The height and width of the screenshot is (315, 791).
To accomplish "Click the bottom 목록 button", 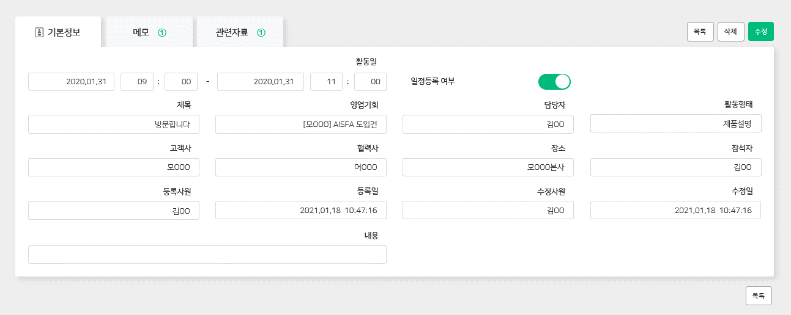I will pyautogui.click(x=759, y=295).
